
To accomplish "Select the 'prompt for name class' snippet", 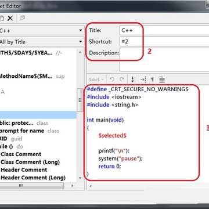I will coord(38,131).
